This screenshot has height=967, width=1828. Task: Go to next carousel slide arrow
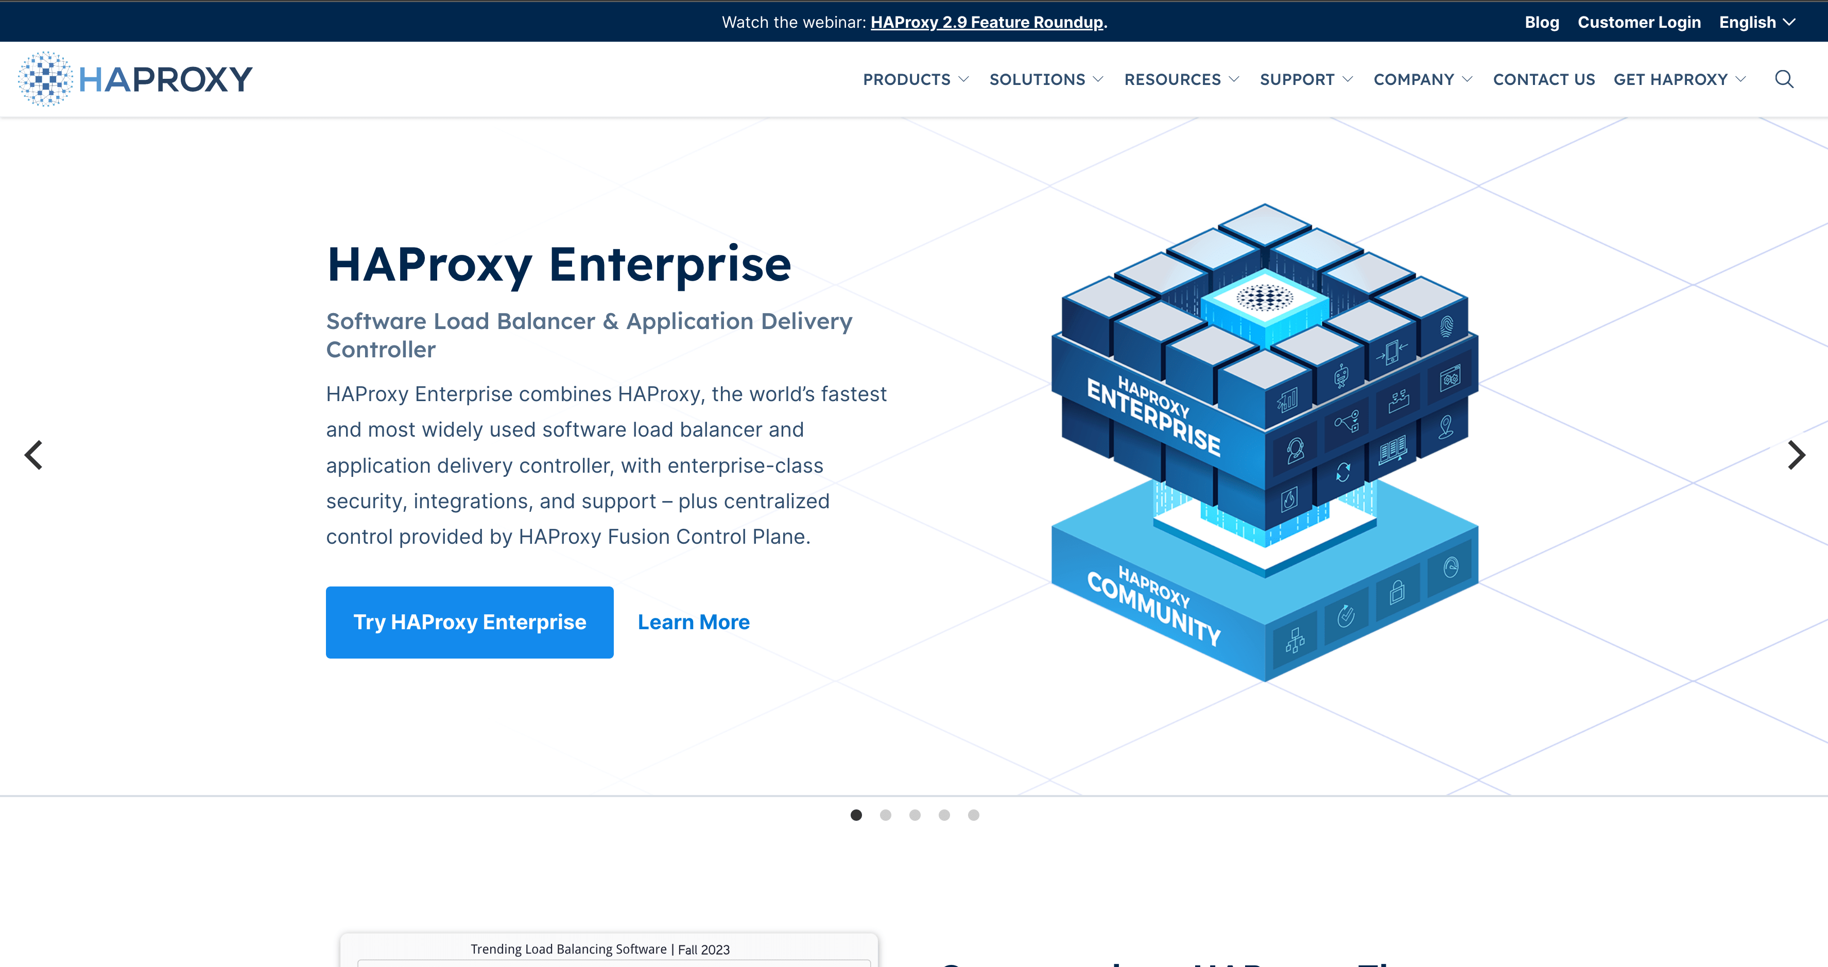tap(1796, 455)
